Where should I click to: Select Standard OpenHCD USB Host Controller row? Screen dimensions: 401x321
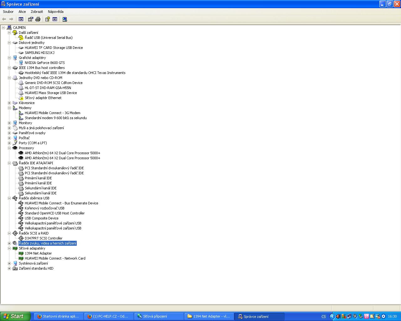(x=55, y=213)
